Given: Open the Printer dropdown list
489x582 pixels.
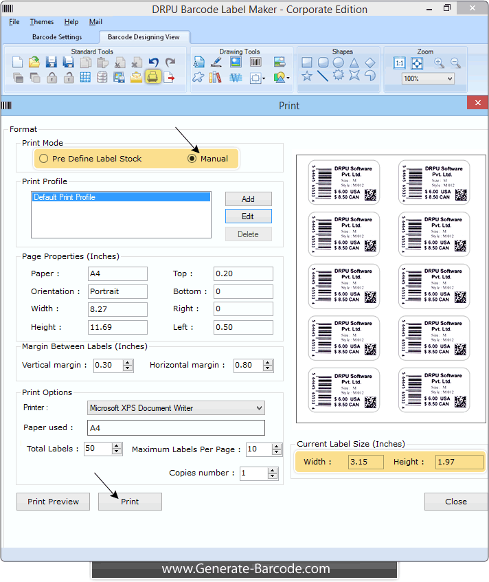Looking at the screenshot, I should click(259, 408).
